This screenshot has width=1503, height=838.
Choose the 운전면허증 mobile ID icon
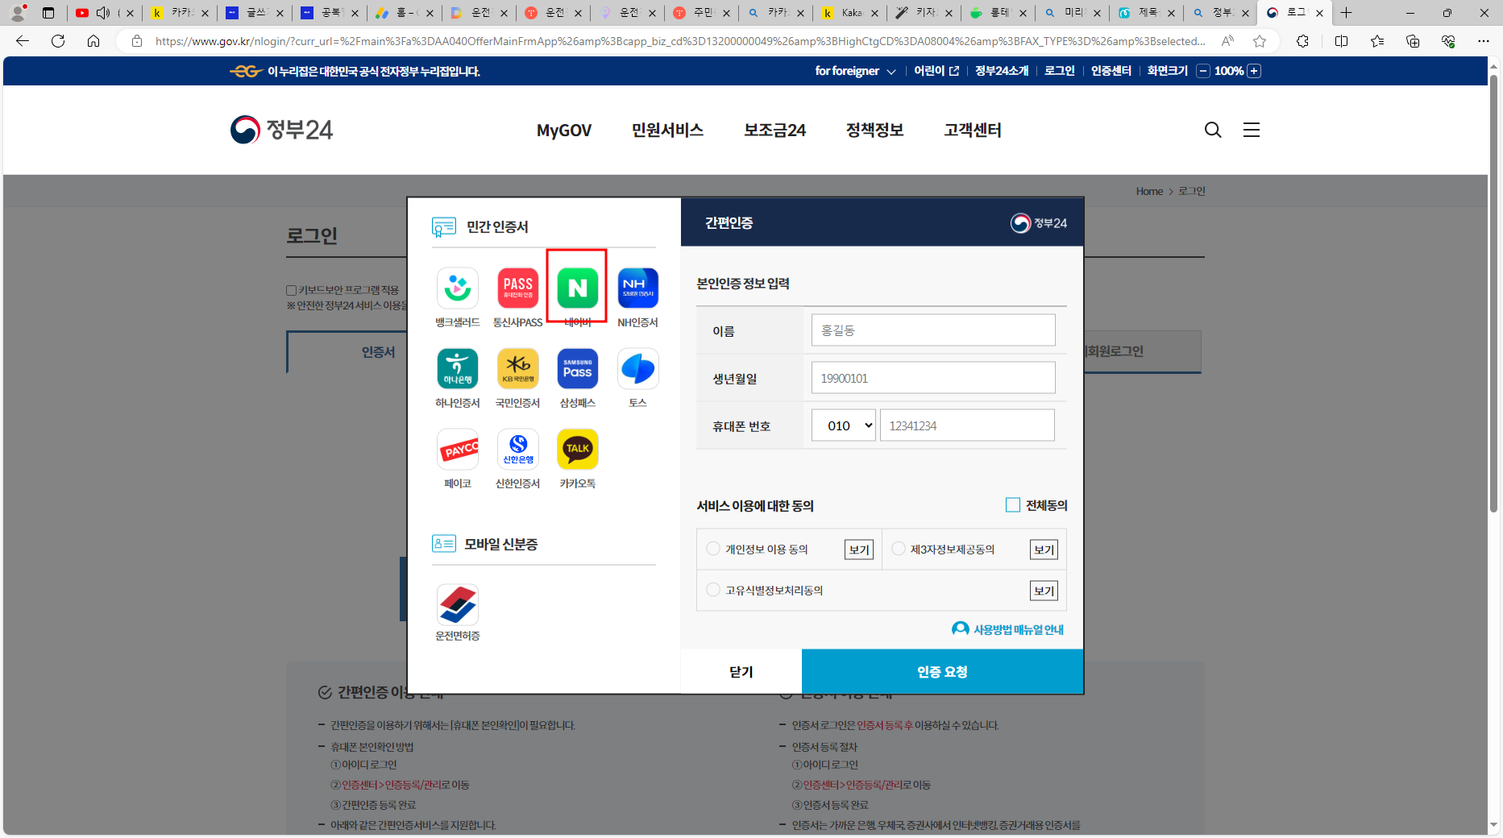click(x=458, y=604)
